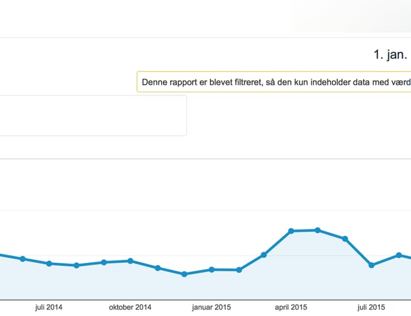
Task: Select the data point above juli 2015
Action: pos(372,265)
